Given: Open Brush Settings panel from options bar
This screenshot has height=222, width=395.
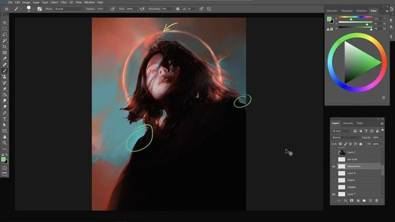Looking at the screenshot, I should (39, 9).
